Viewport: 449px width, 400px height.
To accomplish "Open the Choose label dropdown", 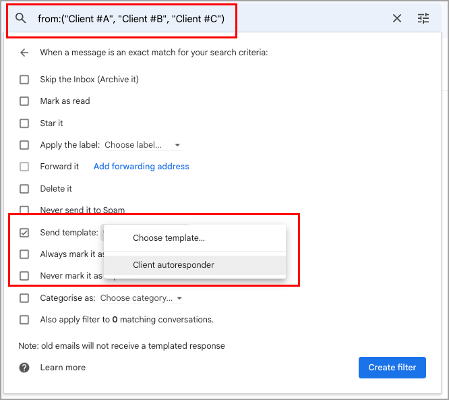I will tap(142, 145).
